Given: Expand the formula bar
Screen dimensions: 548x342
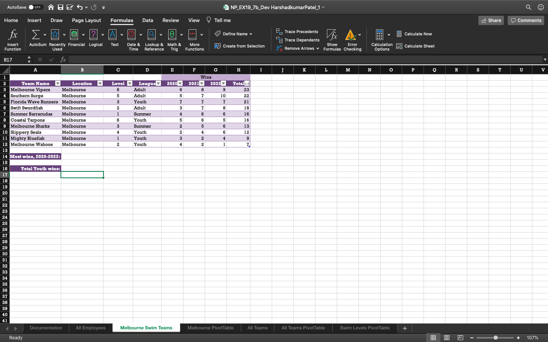Looking at the screenshot, I should (x=545, y=60).
